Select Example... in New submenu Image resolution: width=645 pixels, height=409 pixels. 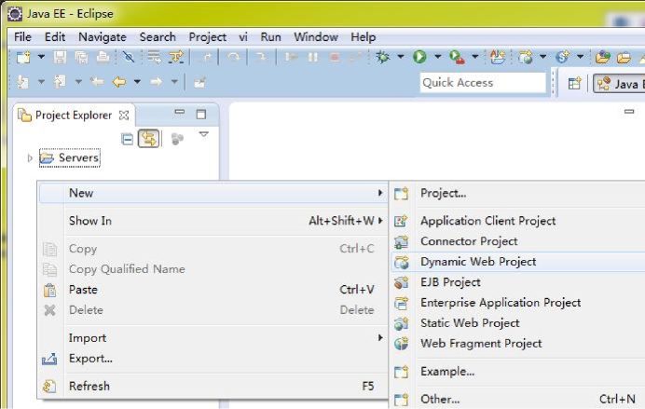(517, 372)
